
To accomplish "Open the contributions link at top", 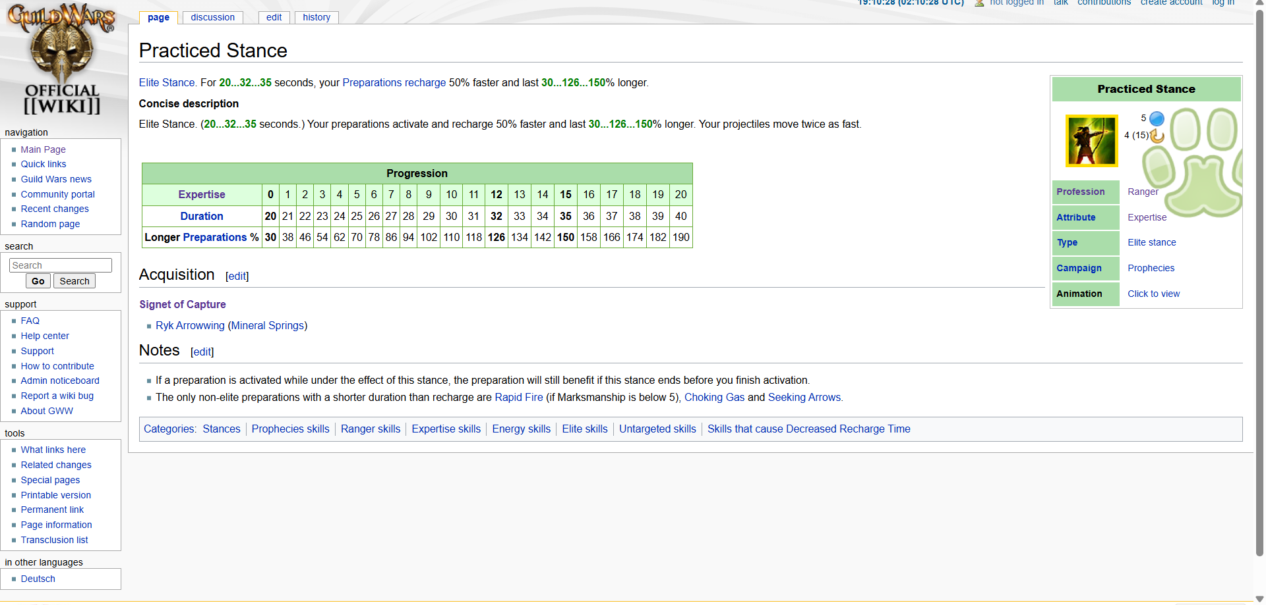I will [1104, 3].
